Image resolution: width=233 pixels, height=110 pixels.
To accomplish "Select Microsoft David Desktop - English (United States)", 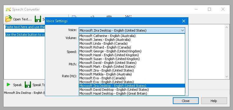I will click(132, 90).
